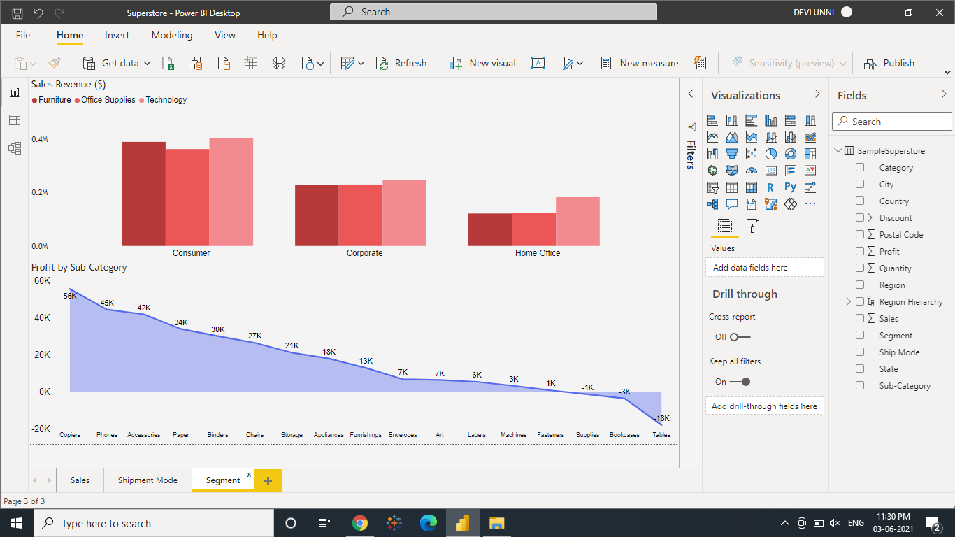
Task: Enable the Profit field
Action: [859, 251]
